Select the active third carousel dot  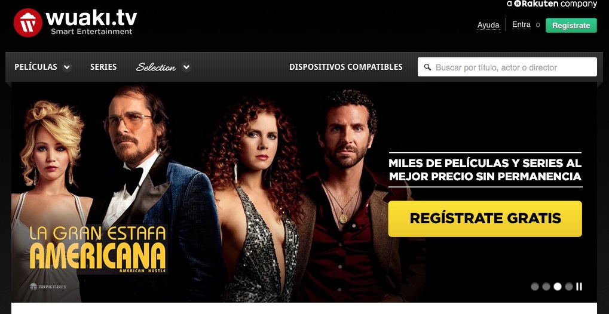pos(558,287)
